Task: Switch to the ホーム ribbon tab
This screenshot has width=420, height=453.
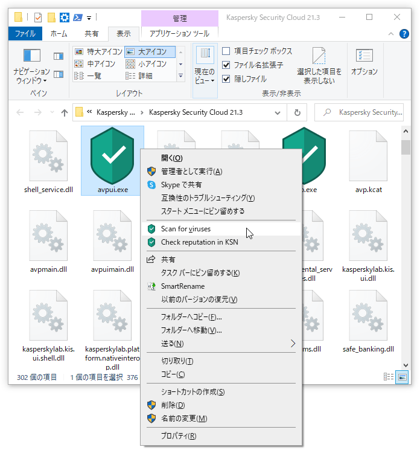Action: (59, 33)
